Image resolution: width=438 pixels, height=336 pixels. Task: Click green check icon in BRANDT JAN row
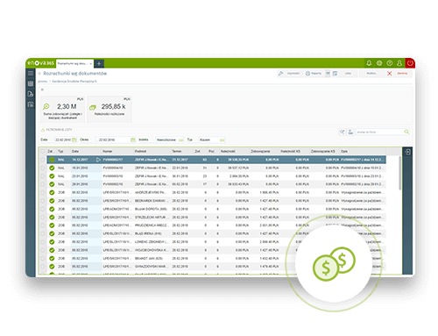pyautogui.click(x=52, y=258)
